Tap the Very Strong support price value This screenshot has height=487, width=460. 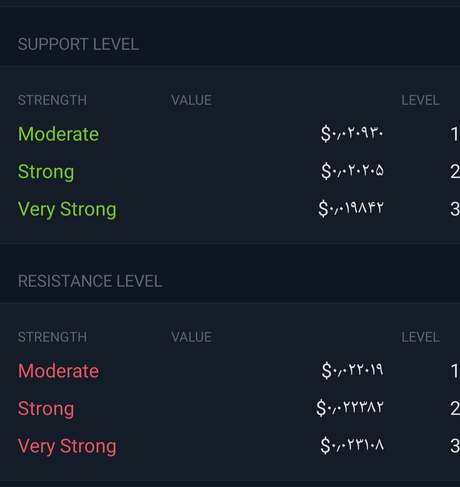click(x=351, y=208)
